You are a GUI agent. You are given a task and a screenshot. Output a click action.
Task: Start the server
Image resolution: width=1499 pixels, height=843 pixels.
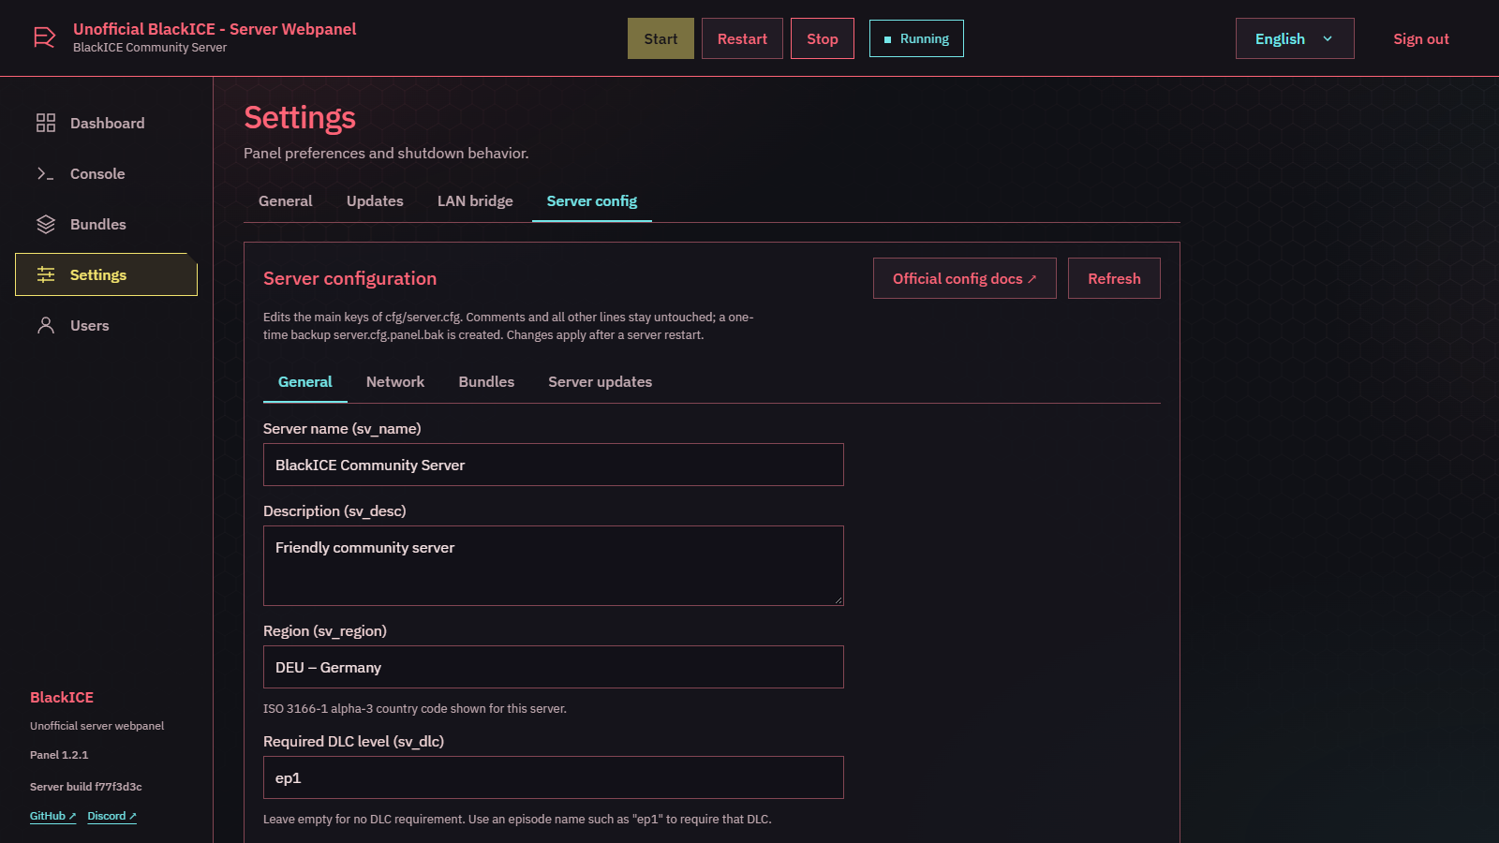[660, 38]
